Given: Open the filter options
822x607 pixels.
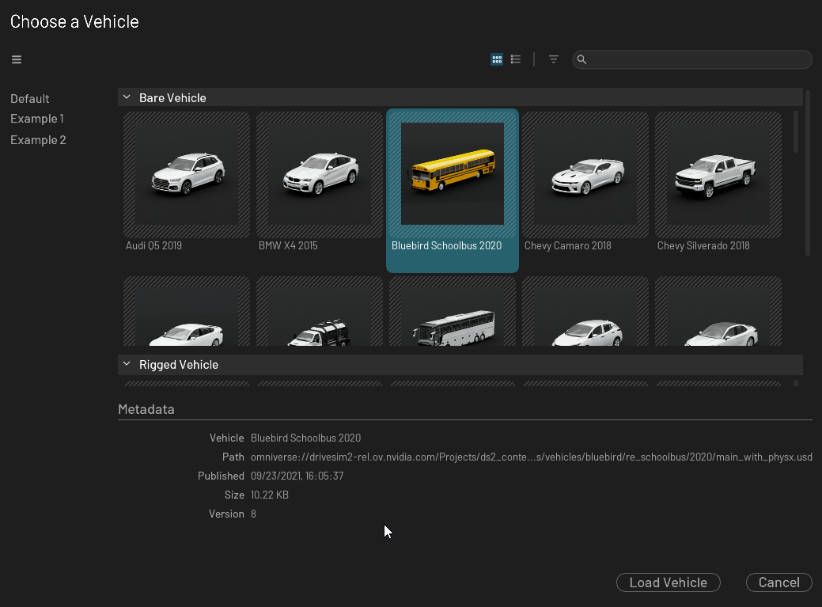Looking at the screenshot, I should coord(553,59).
